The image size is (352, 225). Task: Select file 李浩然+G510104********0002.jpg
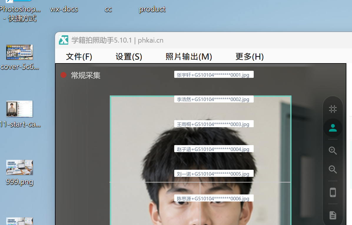click(x=214, y=99)
